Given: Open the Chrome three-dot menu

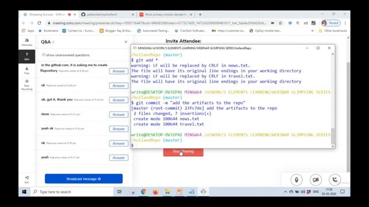Looking at the screenshot, I should (345, 23).
